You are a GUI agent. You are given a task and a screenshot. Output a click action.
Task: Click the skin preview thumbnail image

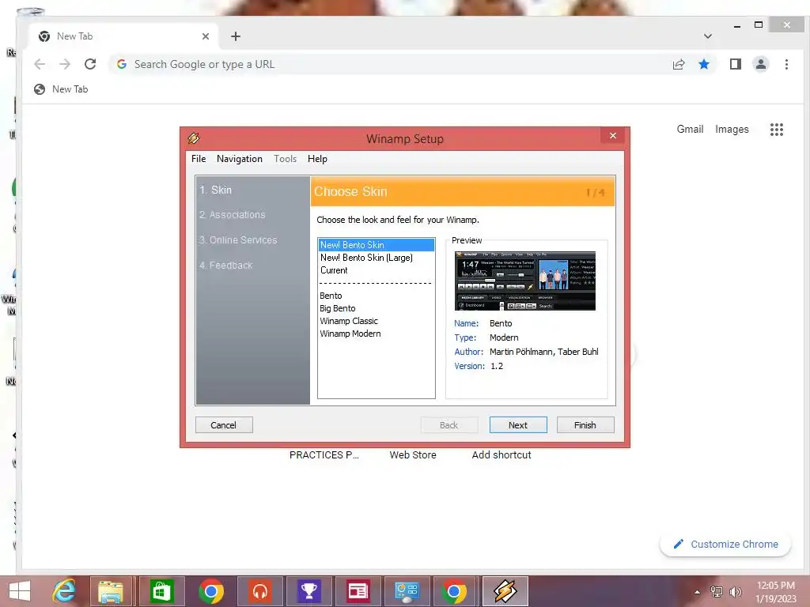tap(525, 281)
